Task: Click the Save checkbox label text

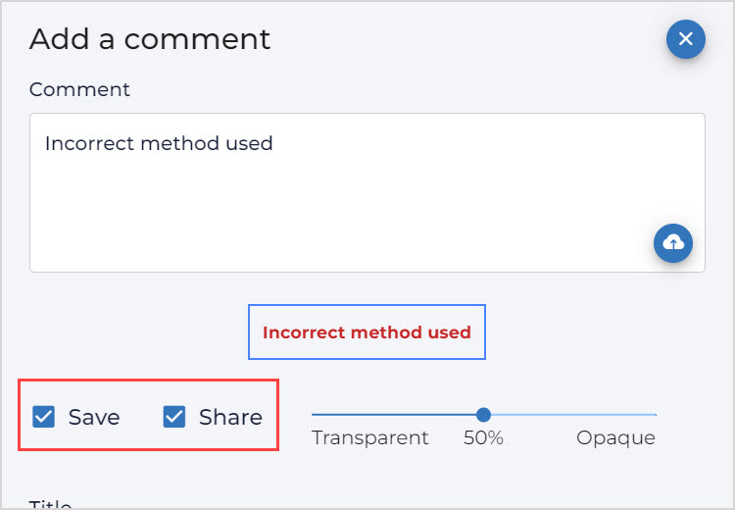Action: pos(94,418)
